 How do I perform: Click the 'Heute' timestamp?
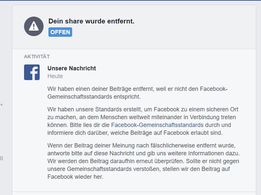coord(55,76)
